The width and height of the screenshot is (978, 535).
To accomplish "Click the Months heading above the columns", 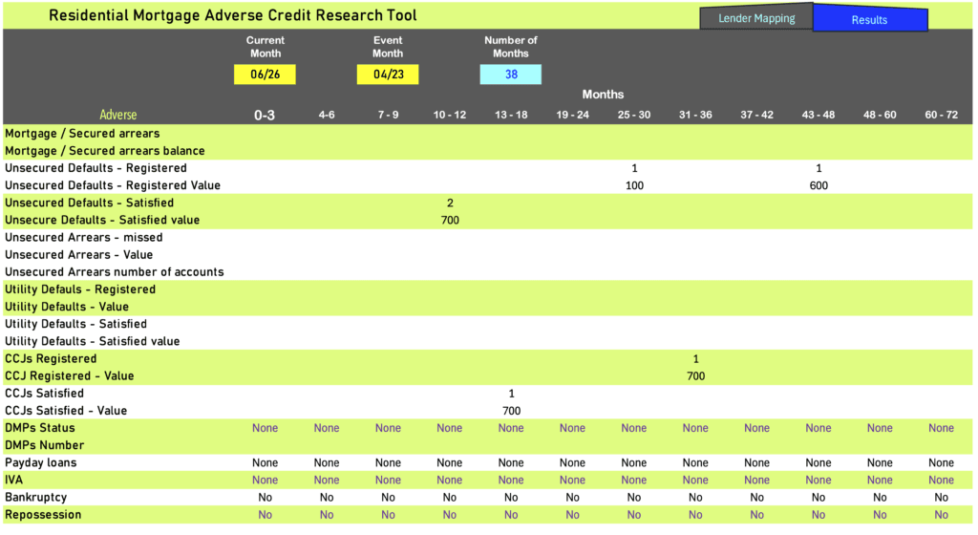I will [603, 95].
